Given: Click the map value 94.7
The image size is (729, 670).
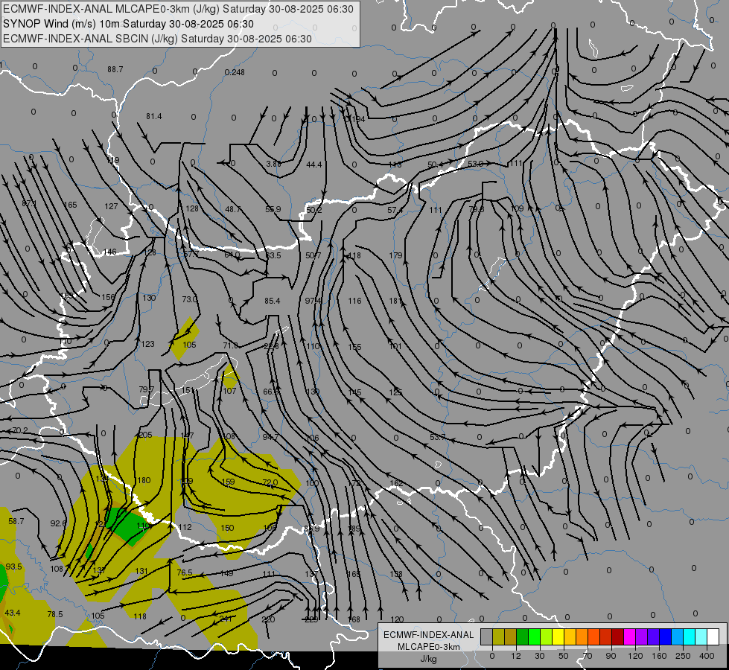Looking at the screenshot, I should click(270, 436).
